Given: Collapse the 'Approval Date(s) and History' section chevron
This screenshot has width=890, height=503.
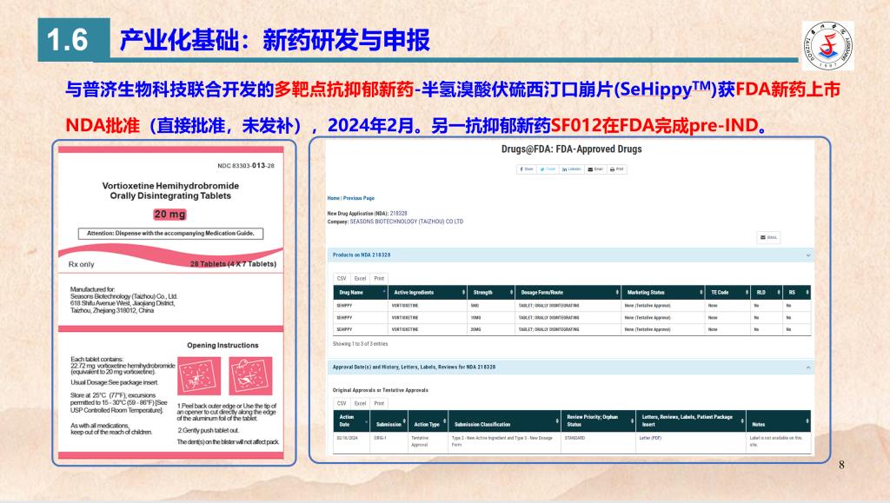Looking at the screenshot, I should (x=808, y=367).
